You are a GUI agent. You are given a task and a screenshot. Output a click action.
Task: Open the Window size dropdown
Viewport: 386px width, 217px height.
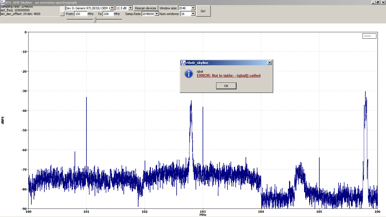tap(193, 8)
